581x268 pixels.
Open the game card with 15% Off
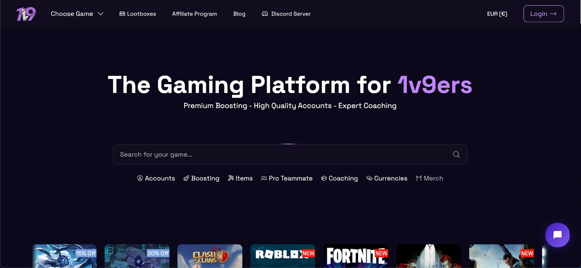tap(64, 256)
